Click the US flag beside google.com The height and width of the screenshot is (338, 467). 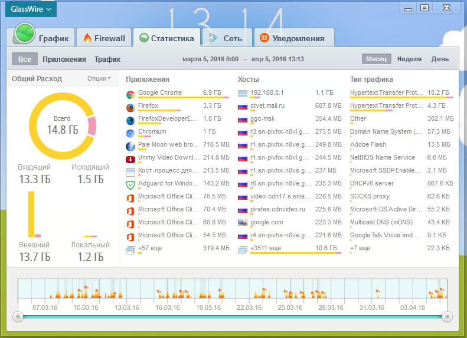coord(243,223)
